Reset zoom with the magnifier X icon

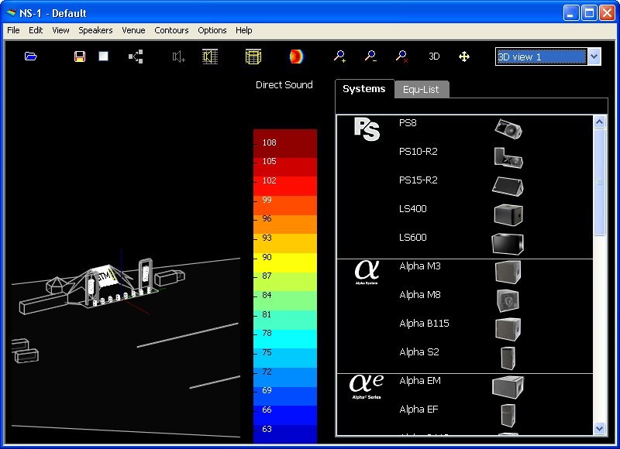coord(401,56)
